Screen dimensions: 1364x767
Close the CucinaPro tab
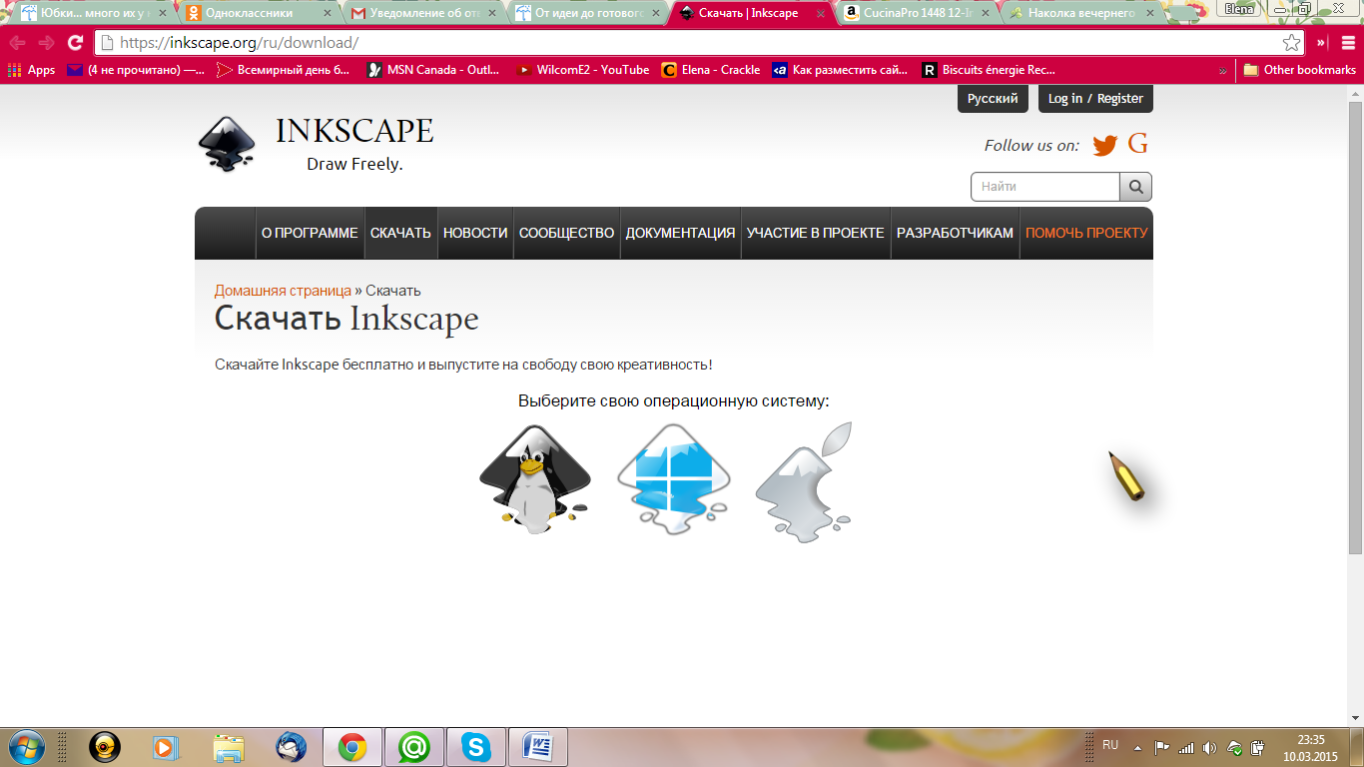coord(984,14)
